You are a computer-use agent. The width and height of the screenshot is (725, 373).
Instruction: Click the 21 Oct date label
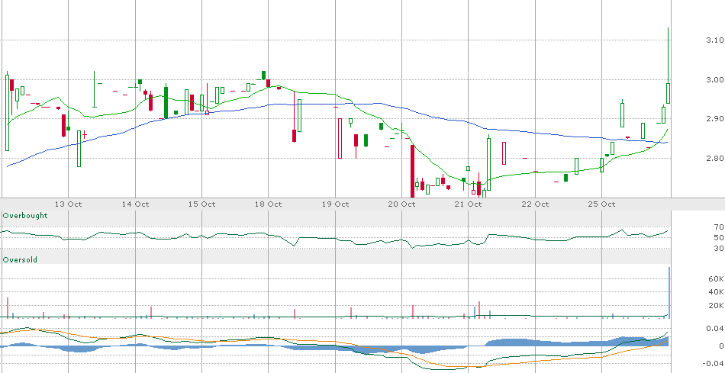(x=469, y=204)
